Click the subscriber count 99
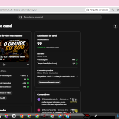This screenshot has height=119, width=119. [x=40, y=43]
